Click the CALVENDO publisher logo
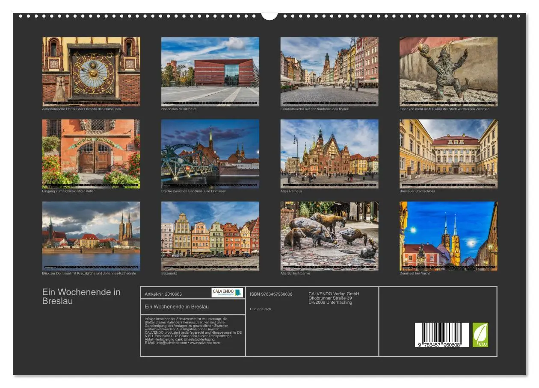Viewport: 539px width, 388px height. [x=227, y=294]
